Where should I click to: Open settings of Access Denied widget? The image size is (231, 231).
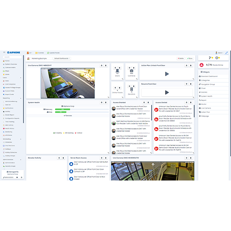pos(186,102)
